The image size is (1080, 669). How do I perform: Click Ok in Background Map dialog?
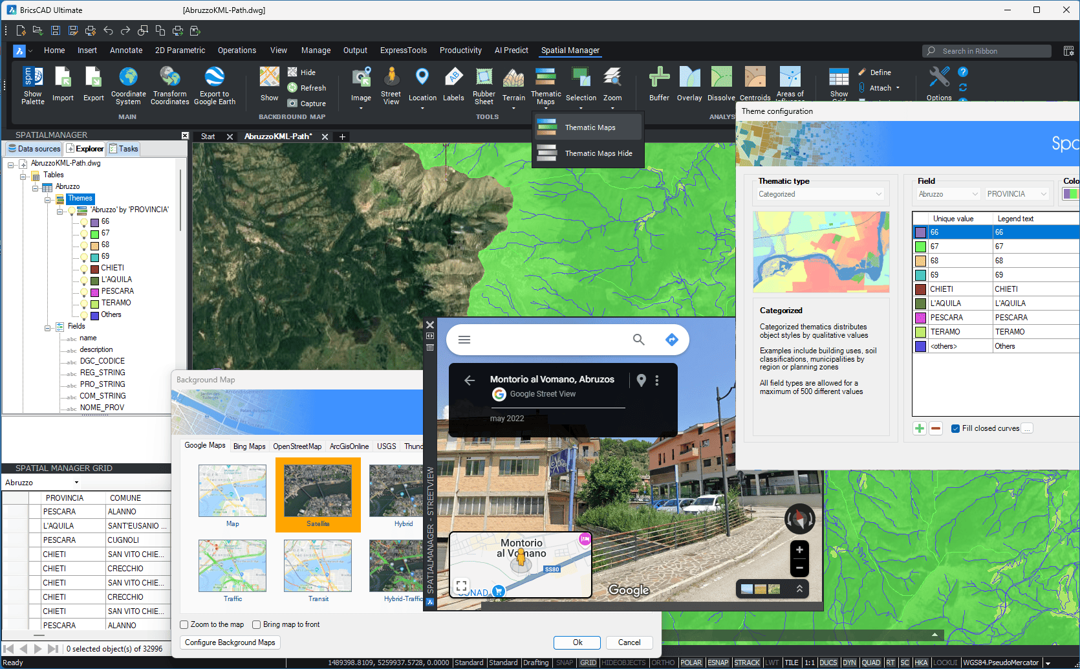pos(577,642)
